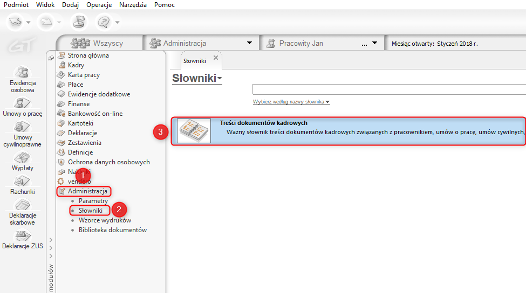This screenshot has width=526, height=293.
Task: Click the flag toolbar icon
Action: coord(79,22)
